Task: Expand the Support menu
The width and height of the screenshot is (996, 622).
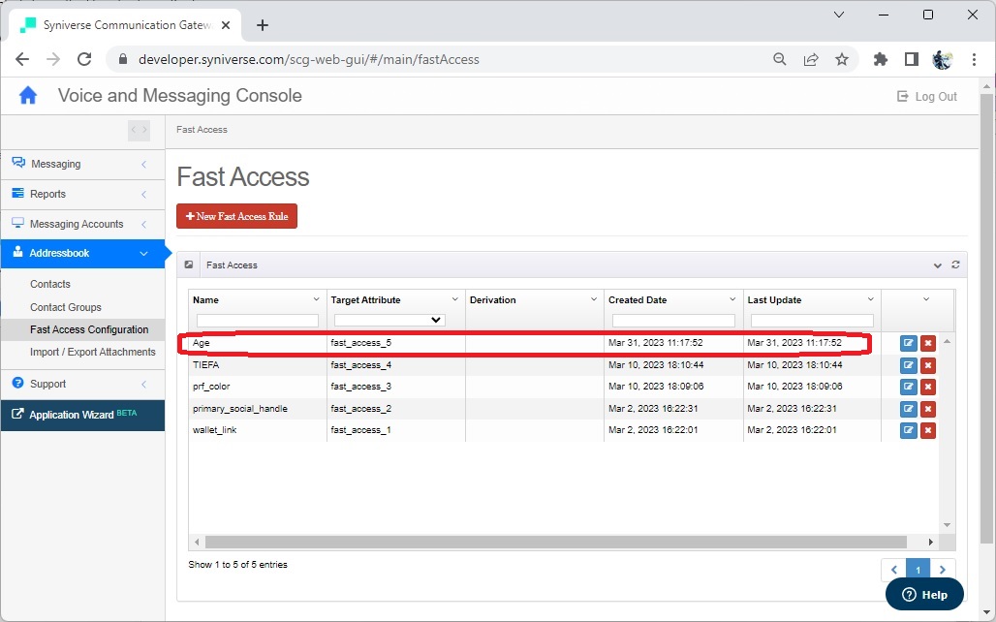Action: pos(82,384)
